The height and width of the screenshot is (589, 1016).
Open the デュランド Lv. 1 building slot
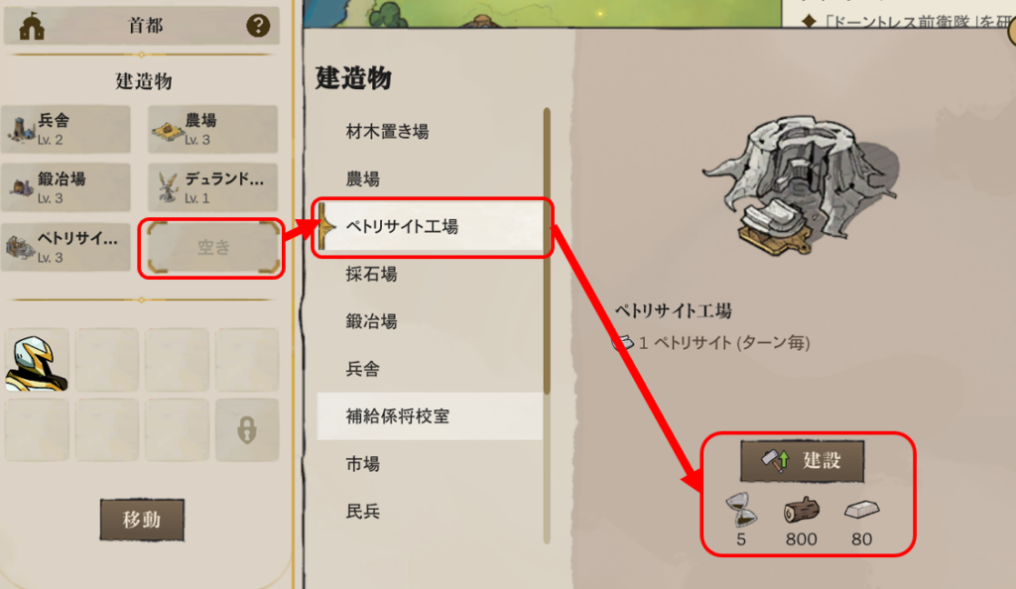[x=212, y=187]
